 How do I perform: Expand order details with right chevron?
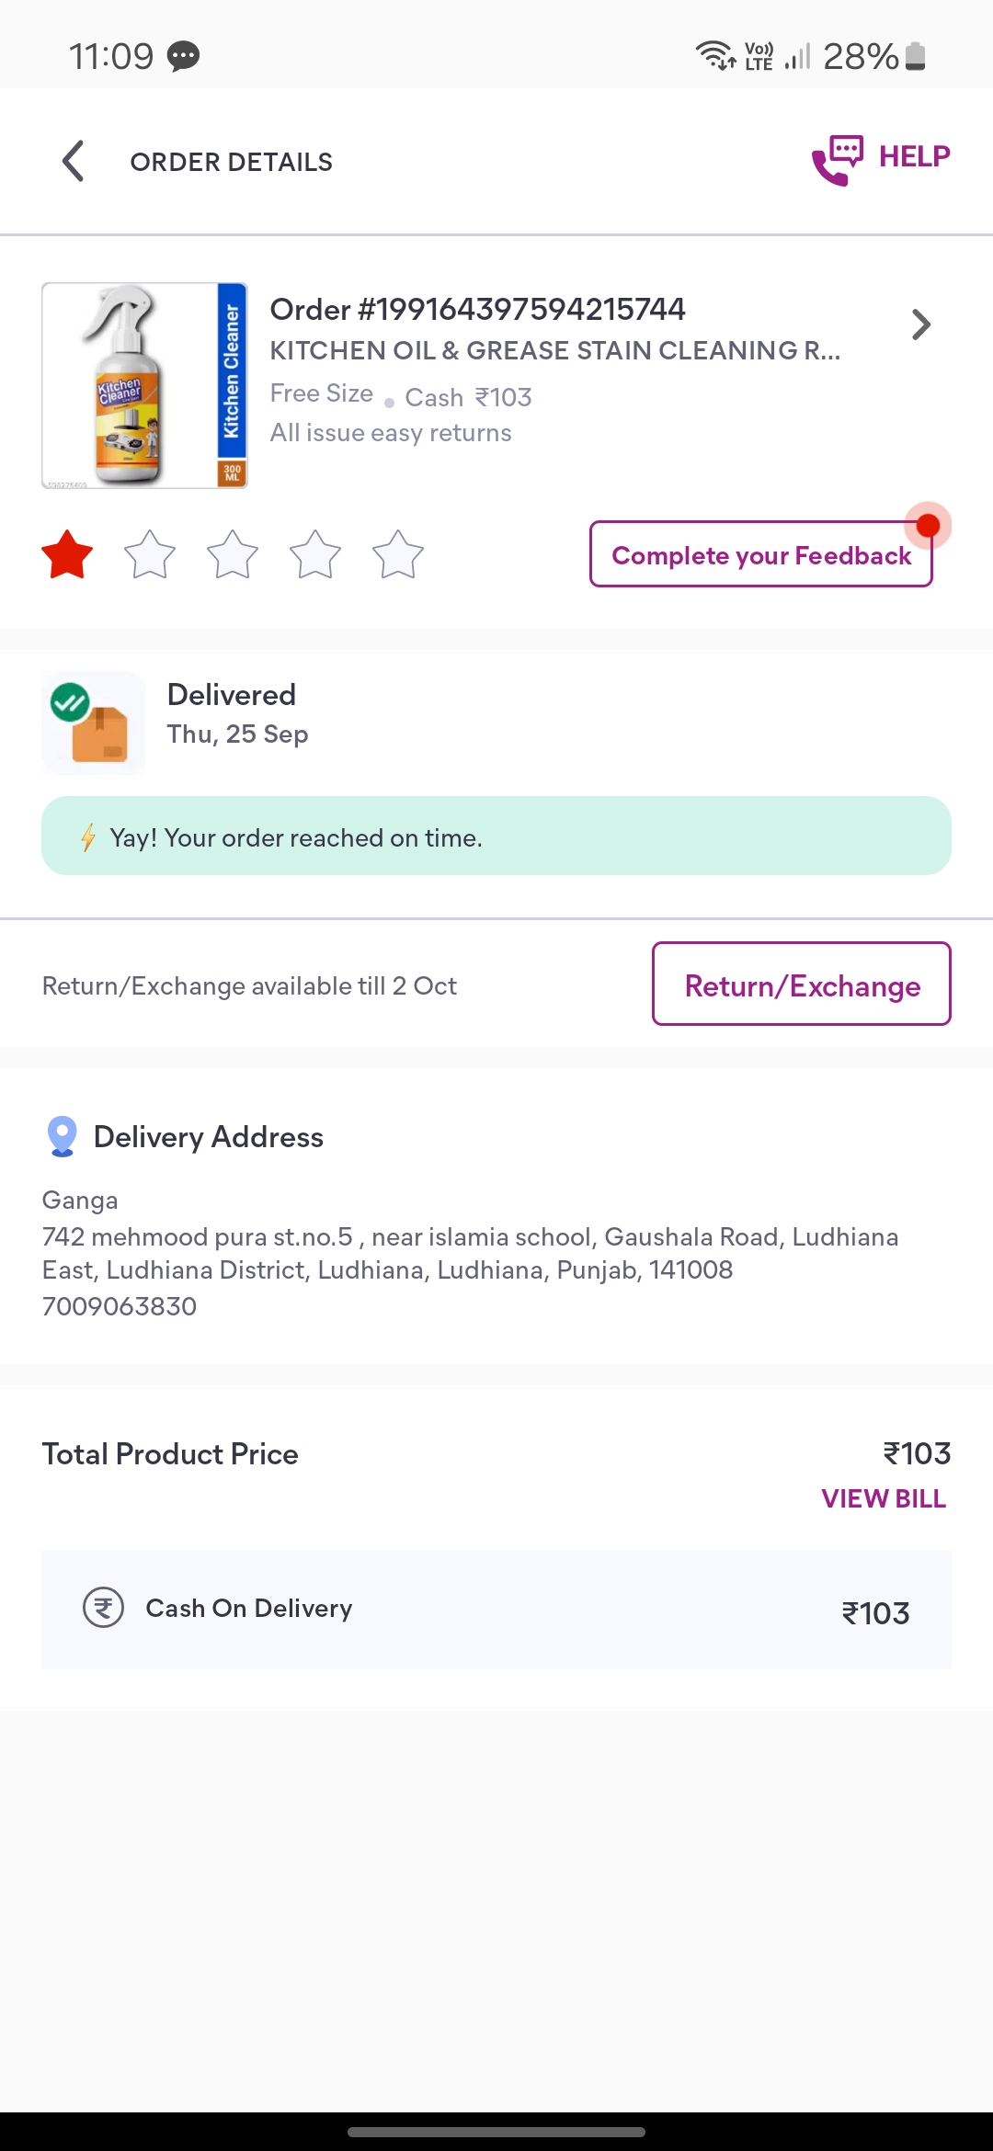[x=920, y=324]
